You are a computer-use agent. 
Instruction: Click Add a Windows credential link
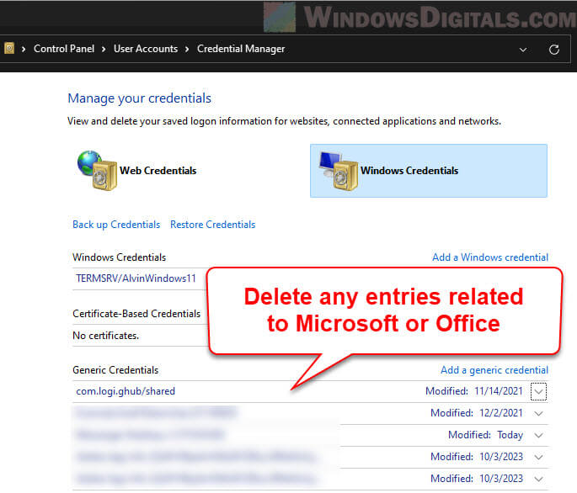point(489,257)
